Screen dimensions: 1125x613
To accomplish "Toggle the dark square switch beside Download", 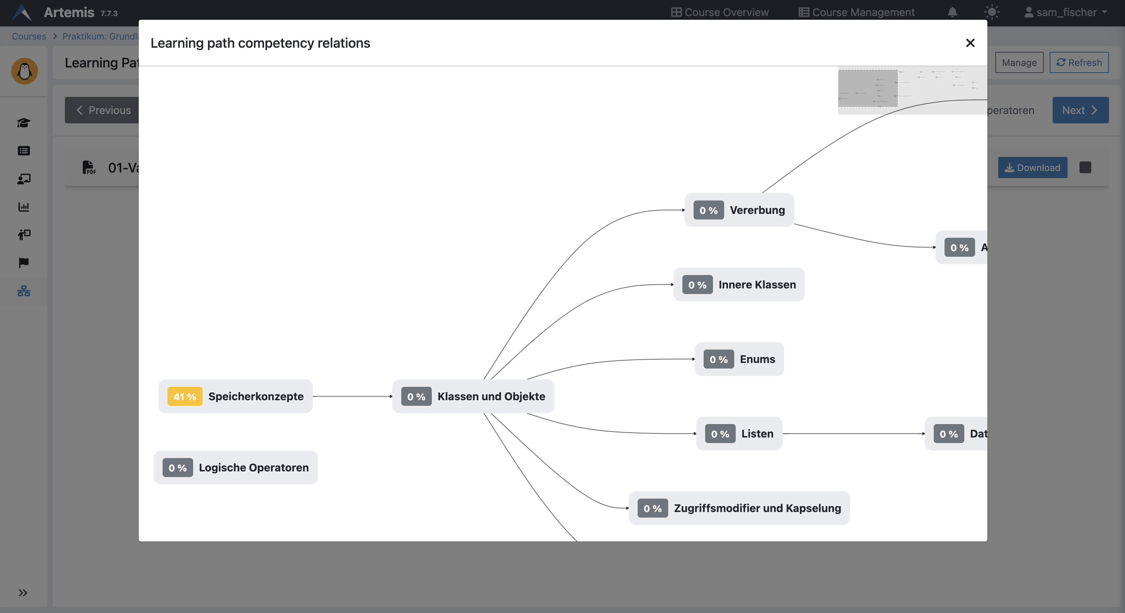I will (x=1086, y=167).
